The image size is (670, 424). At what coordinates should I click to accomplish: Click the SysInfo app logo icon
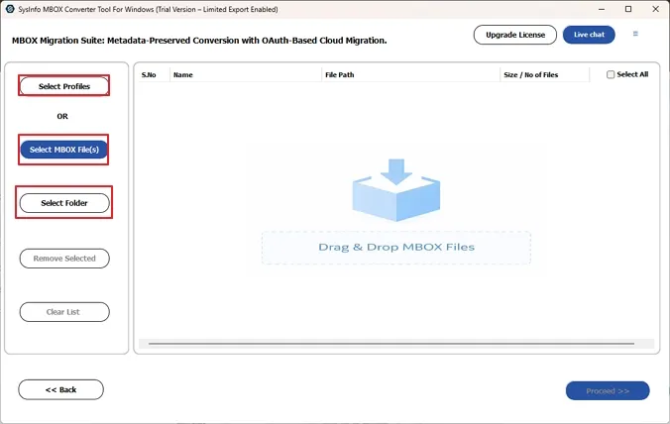pos(10,9)
